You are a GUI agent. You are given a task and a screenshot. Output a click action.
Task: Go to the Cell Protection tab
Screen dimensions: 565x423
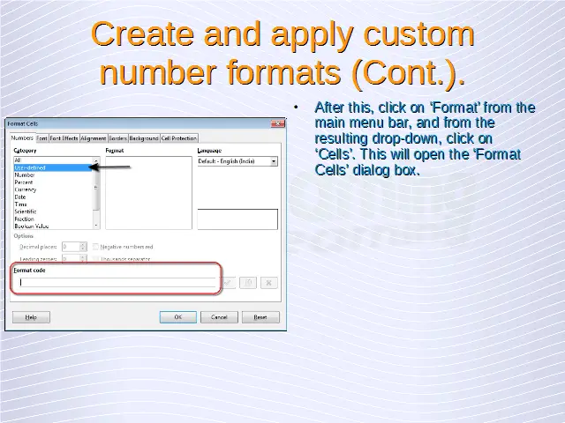click(x=178, y=138)
